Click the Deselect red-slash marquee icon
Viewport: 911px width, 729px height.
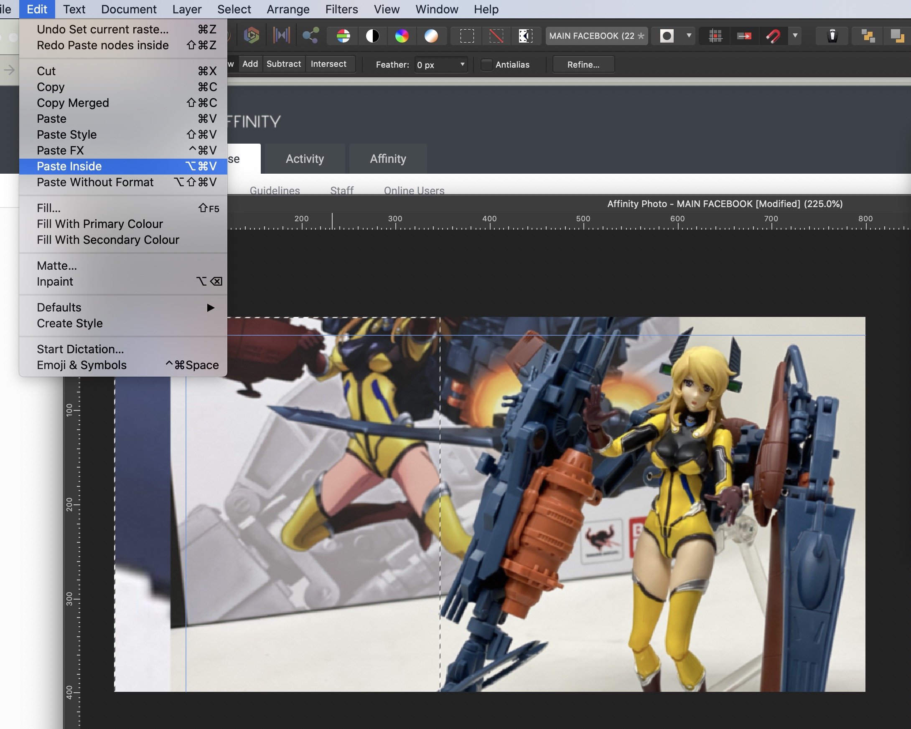496,36
